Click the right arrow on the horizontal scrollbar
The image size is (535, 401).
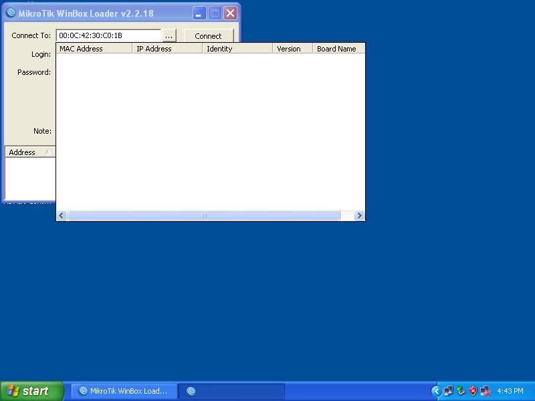359,215
